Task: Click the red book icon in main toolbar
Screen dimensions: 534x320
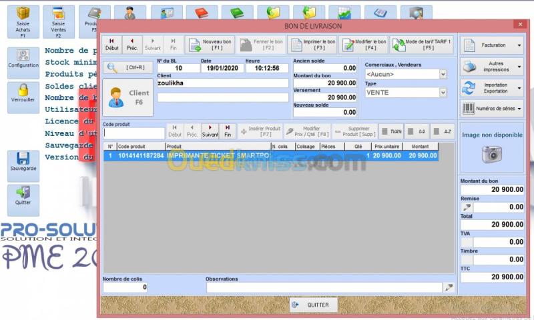Action: click(202, 13)
